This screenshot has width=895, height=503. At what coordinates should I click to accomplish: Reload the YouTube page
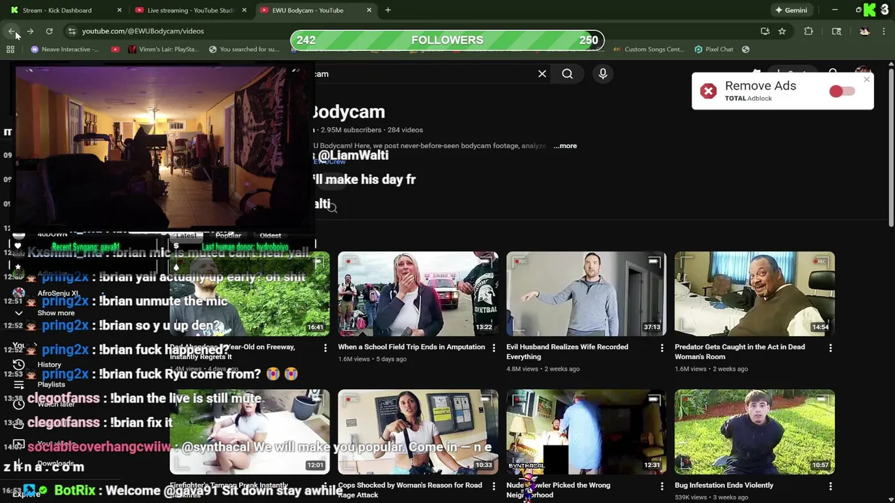(x=49, y=31)
